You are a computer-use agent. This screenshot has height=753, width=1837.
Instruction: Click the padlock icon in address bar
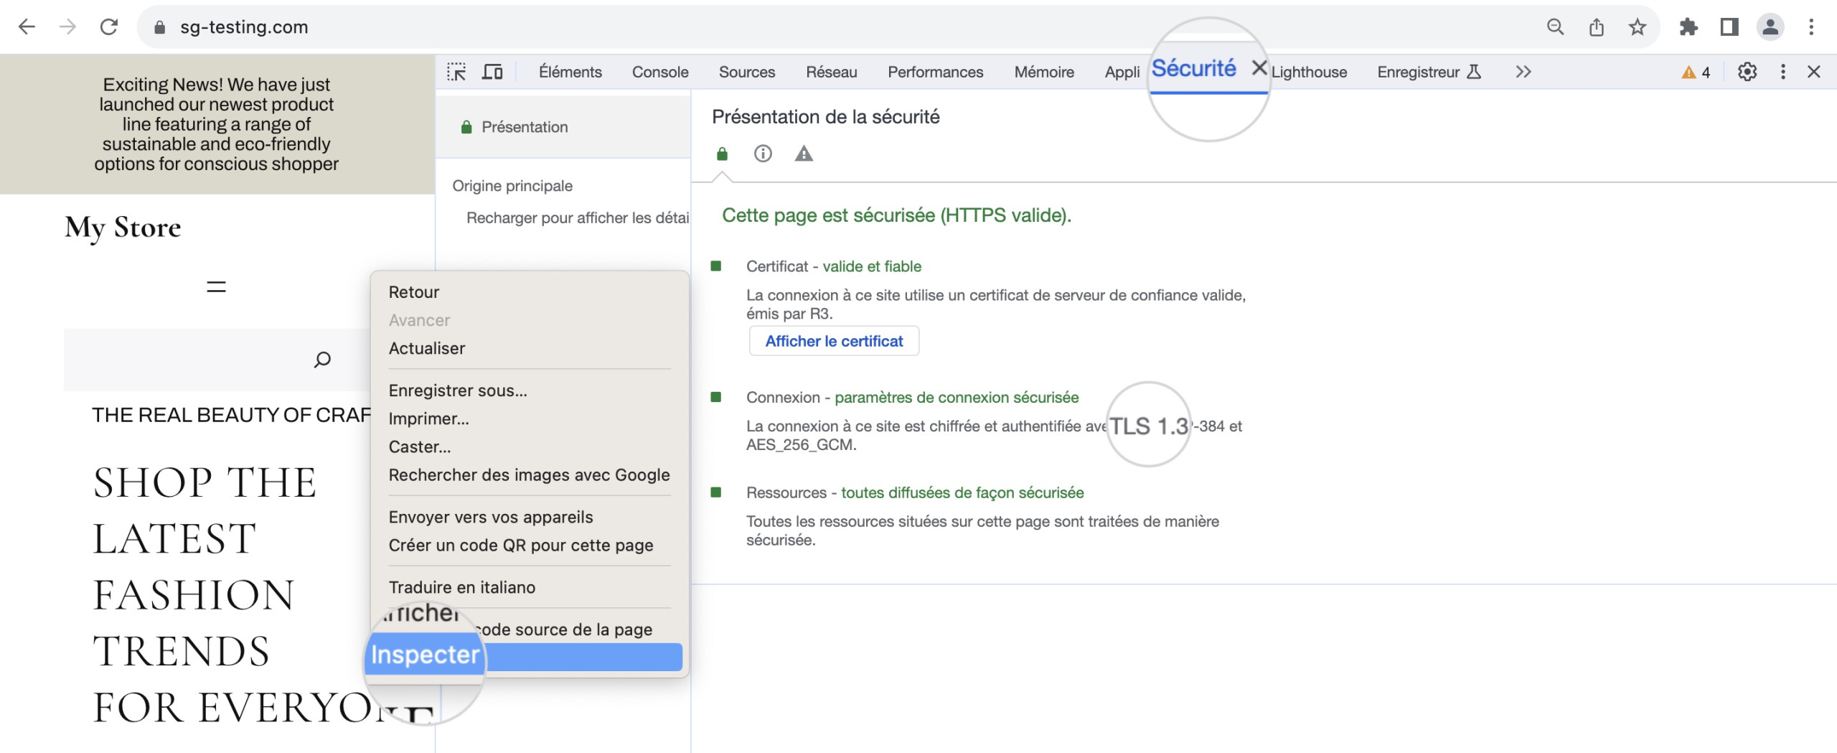pos(160,27)
